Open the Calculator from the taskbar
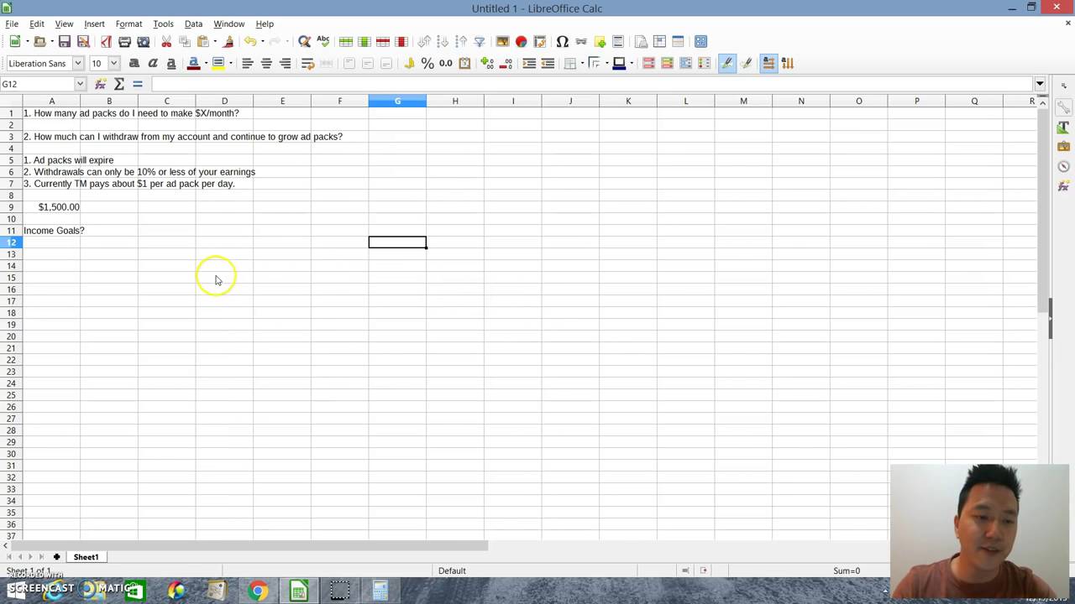The width and height of the screenshot is (1075, 604). [380, 591]
